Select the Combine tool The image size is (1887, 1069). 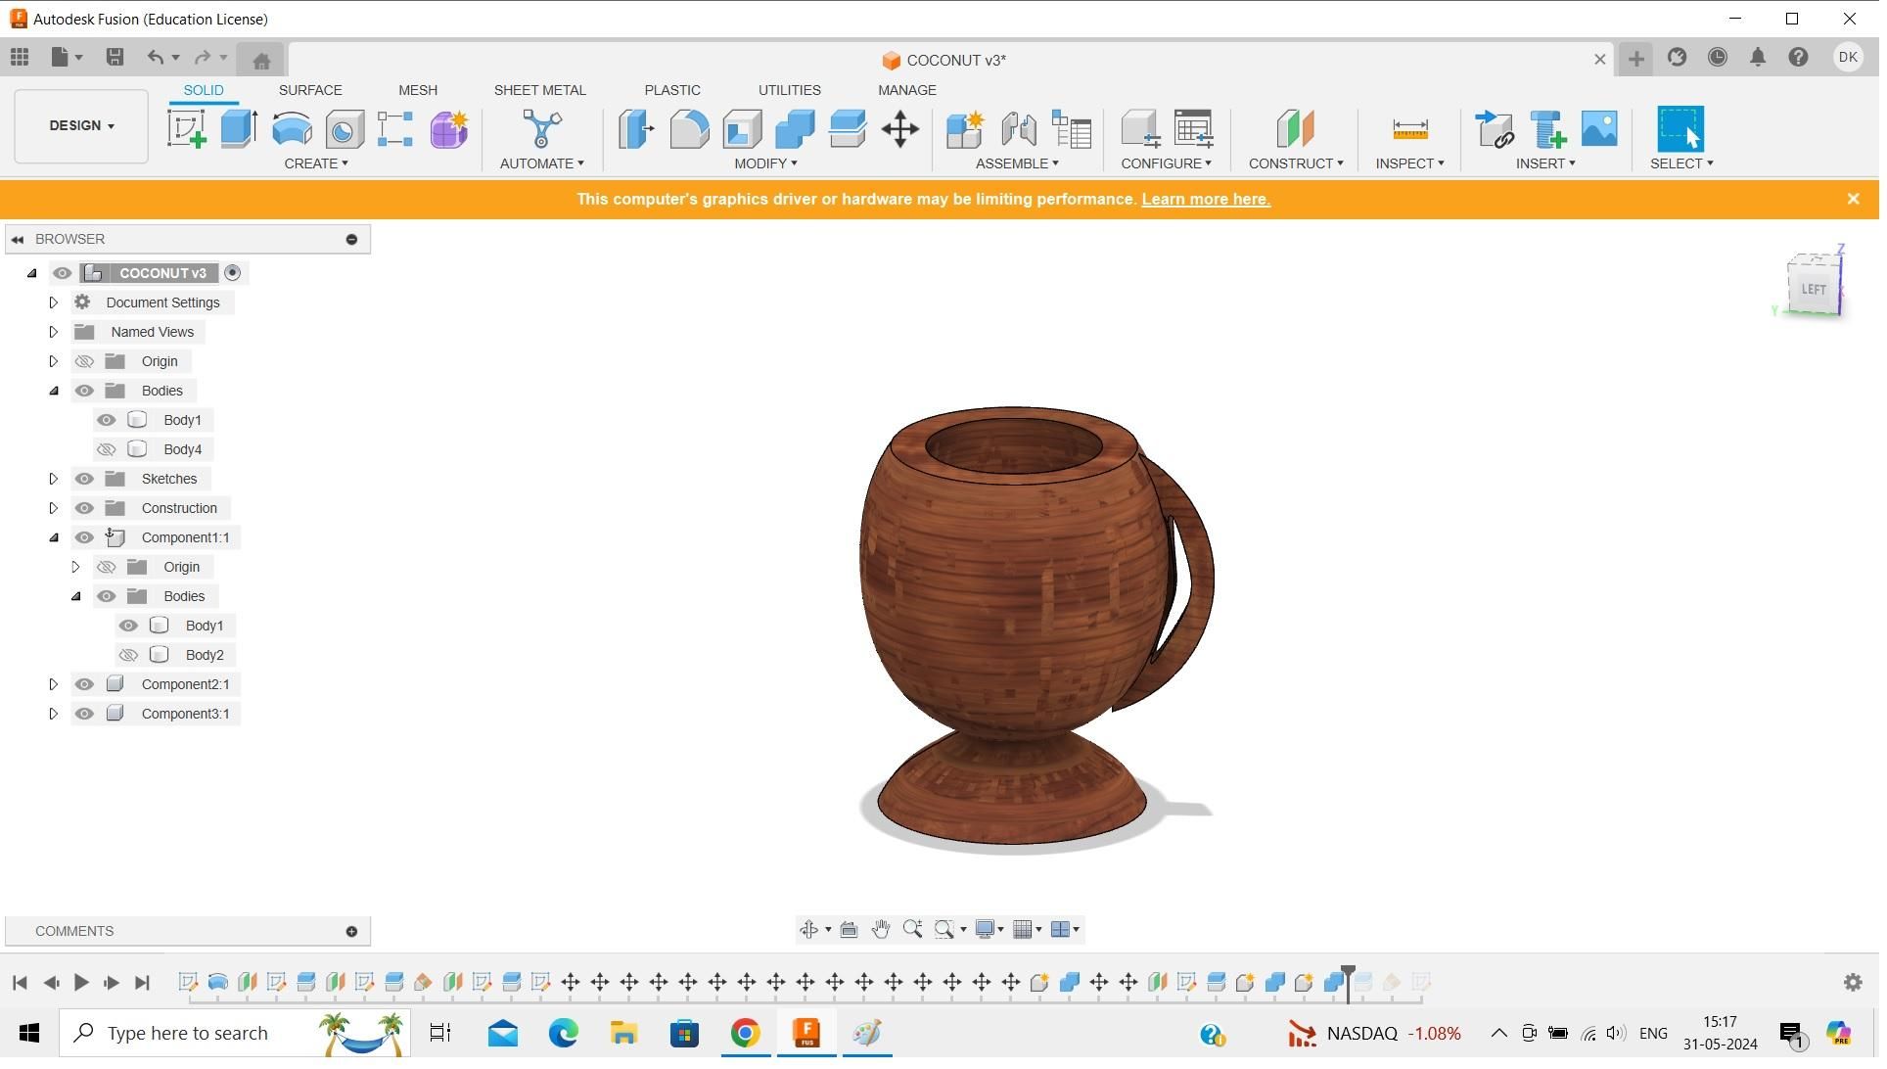795,129
